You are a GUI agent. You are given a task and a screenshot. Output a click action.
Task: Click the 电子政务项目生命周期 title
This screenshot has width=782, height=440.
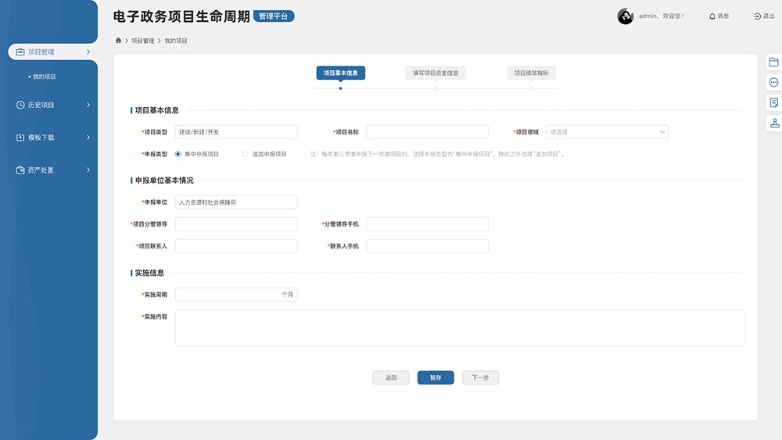point(181,16)
